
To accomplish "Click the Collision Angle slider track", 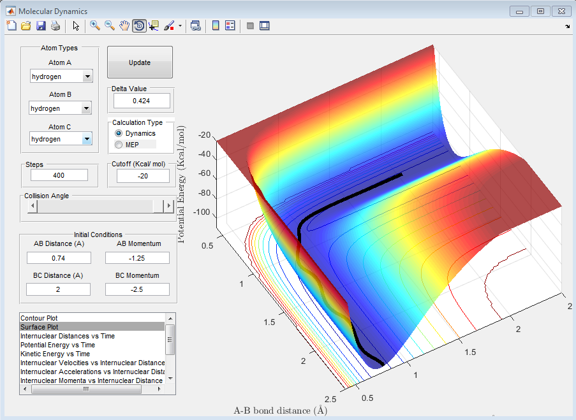I will tap(96, 206).
